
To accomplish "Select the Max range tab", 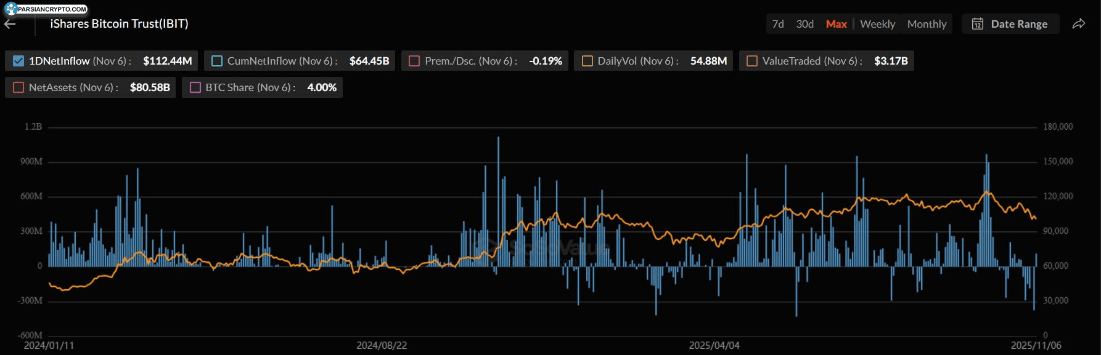I will (x=836, y=24).
